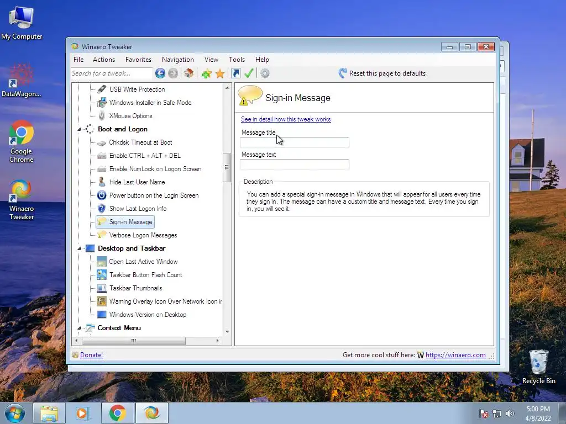Click the Show Last Logon Info shield icon
Viewport: 566px width, 424px height.
click(102, 208)
